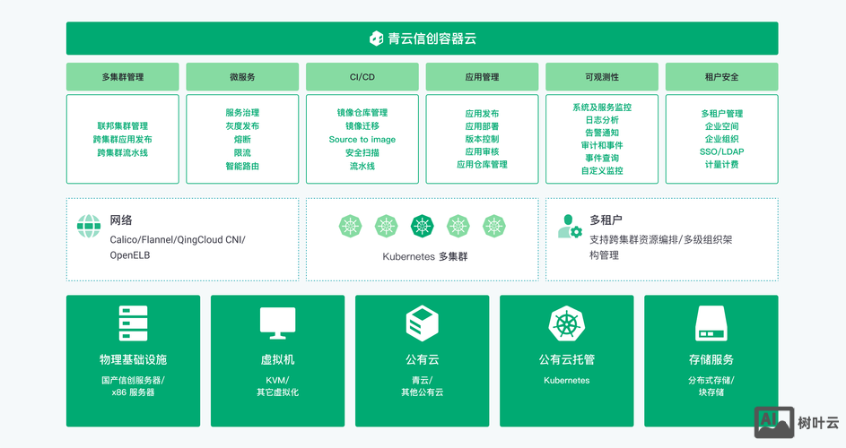
Task: Click the 镜像迁移 text
Action: [x=362, y=125]
